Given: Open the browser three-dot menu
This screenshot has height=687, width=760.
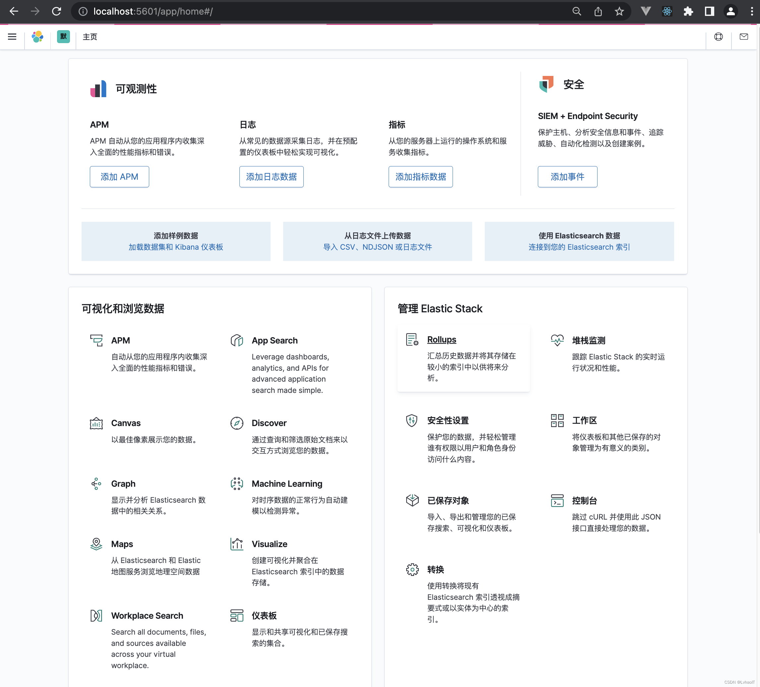Looking at the screenshot, I should (x=751, y=11).
